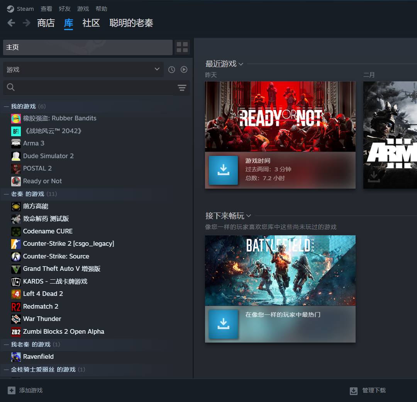Open the Arma cover thumbnail
The width and height of the screenshot is (417, 402).
point(390,135)
